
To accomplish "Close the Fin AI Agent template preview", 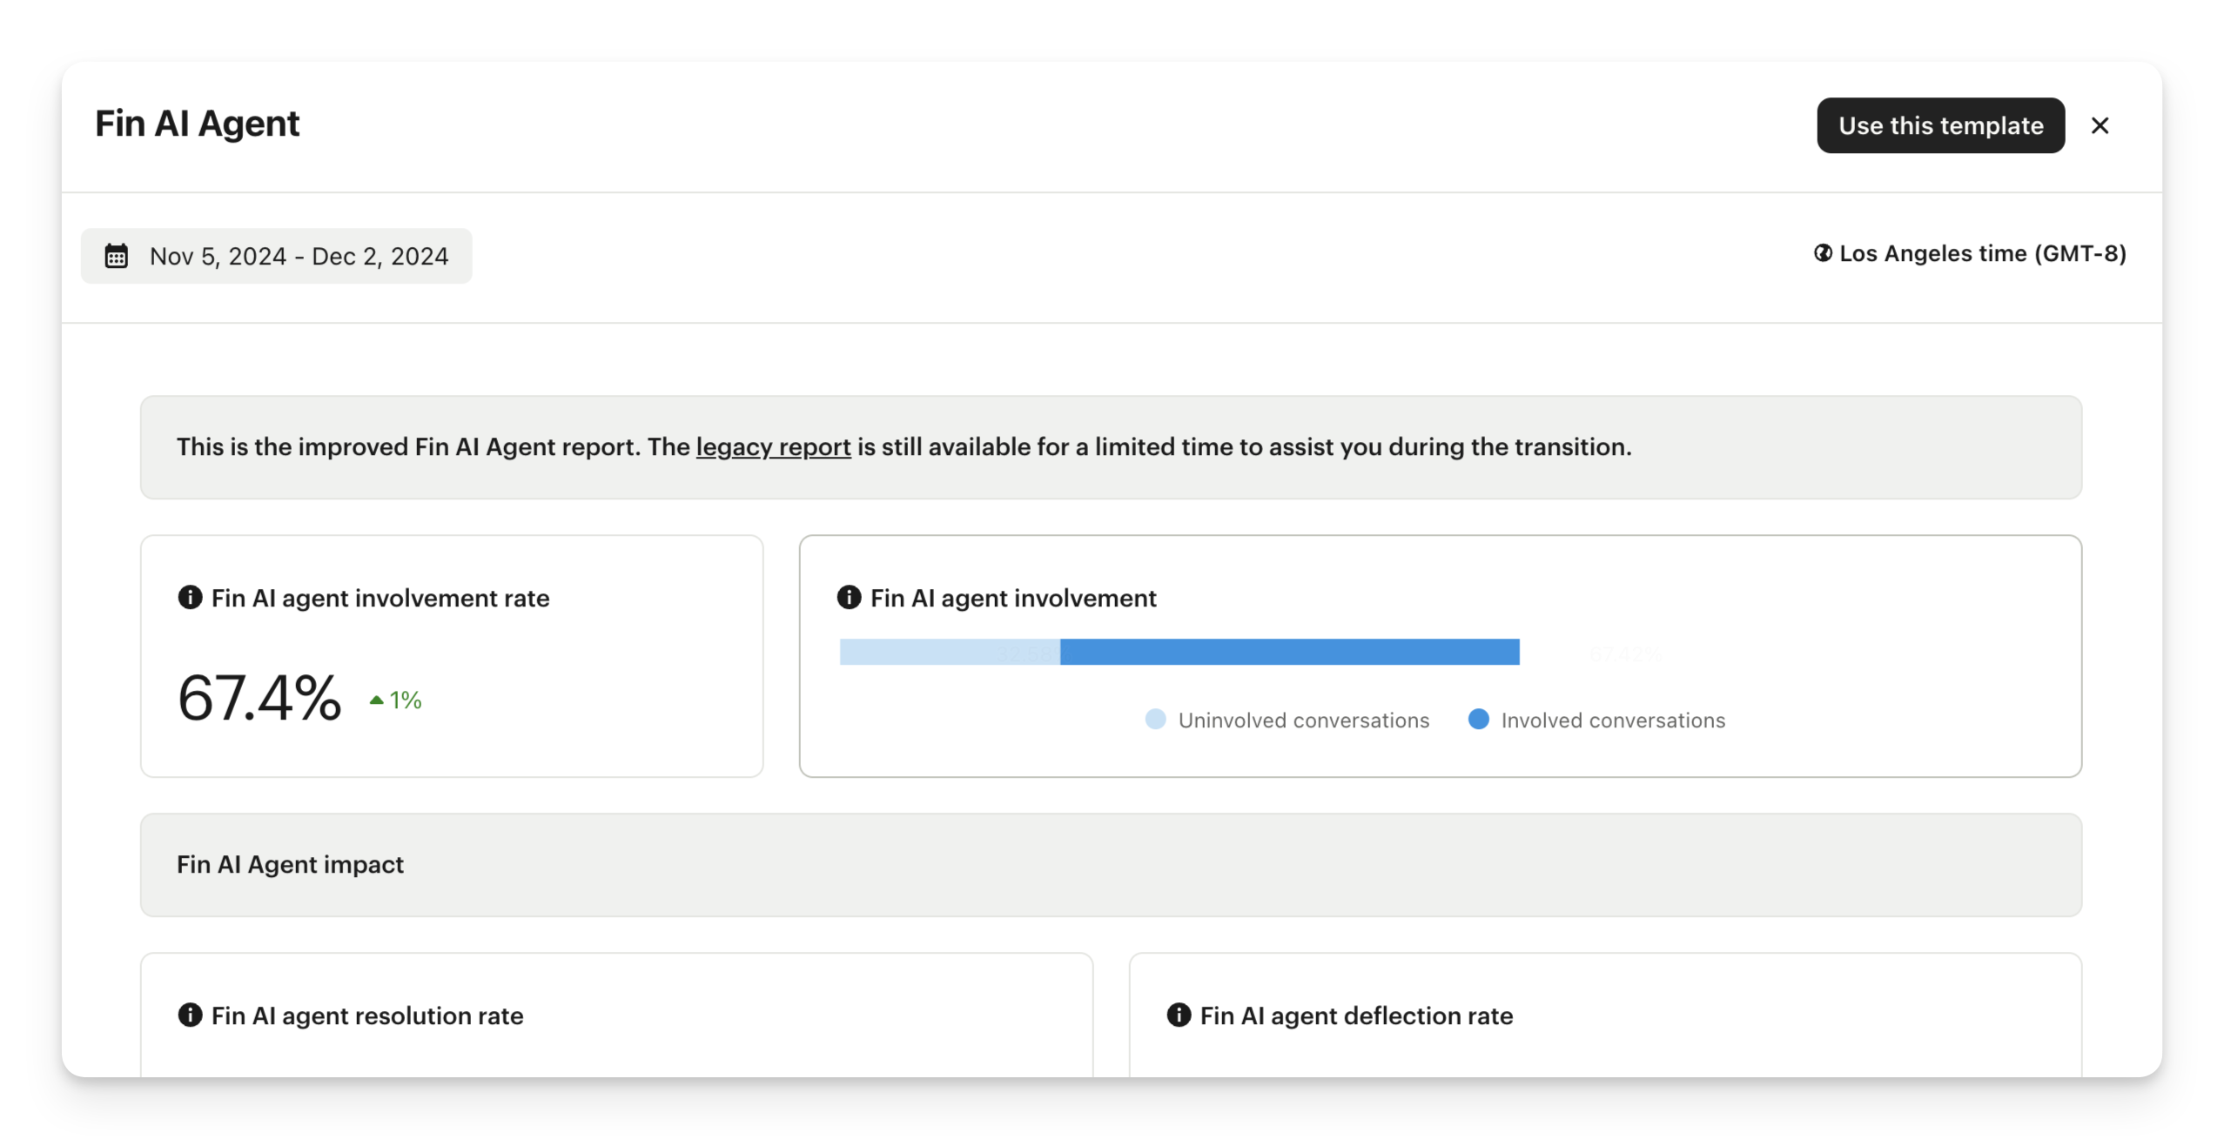I will 2100,126.
